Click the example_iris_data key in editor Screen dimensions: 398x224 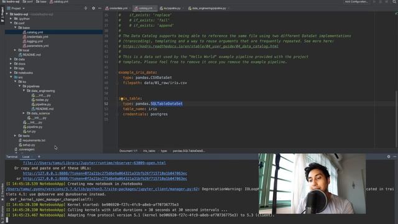click(137, 72)
